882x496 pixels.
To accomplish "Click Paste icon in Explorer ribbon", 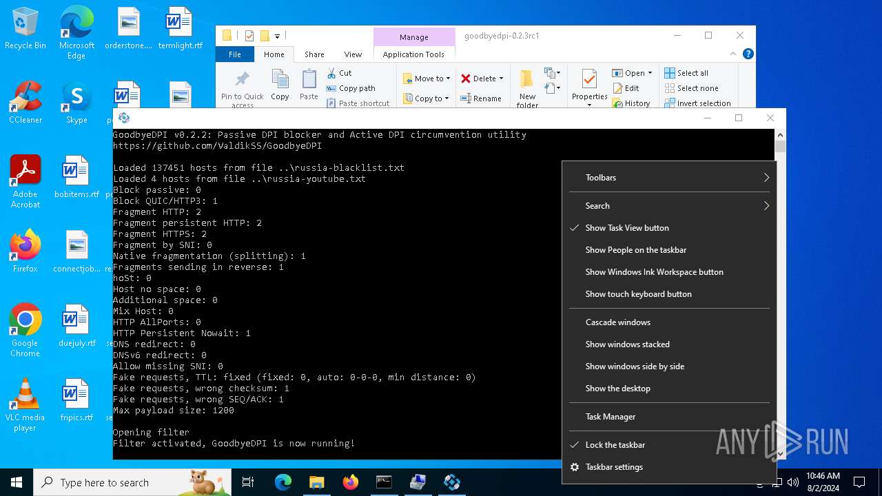I will coord(309,85).
